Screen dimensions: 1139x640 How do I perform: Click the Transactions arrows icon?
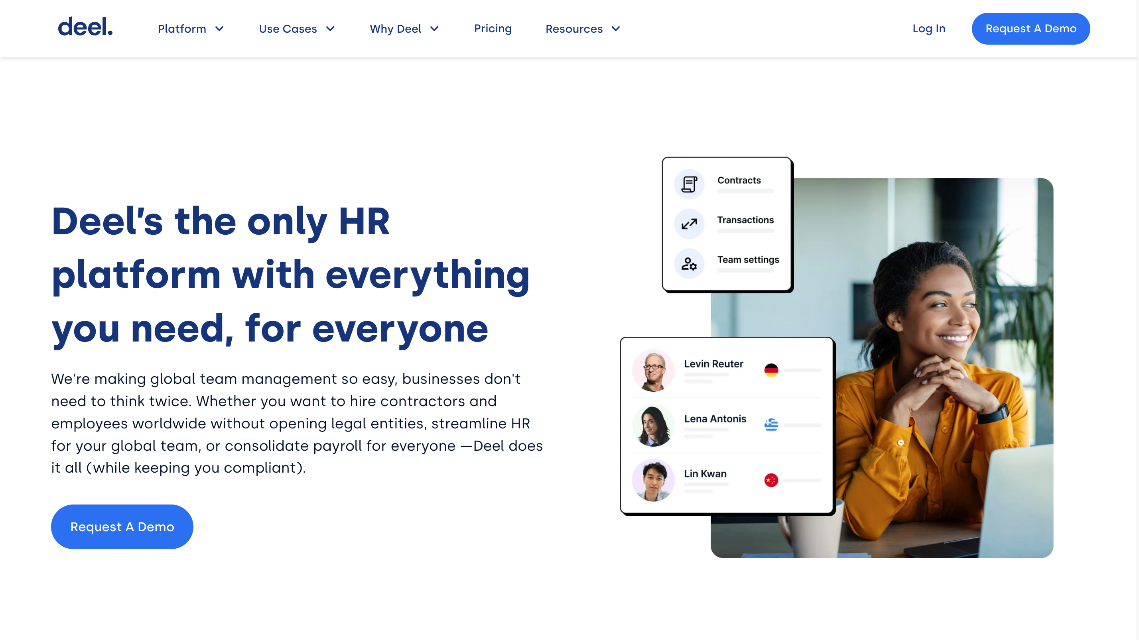click(x=689, y=224)
